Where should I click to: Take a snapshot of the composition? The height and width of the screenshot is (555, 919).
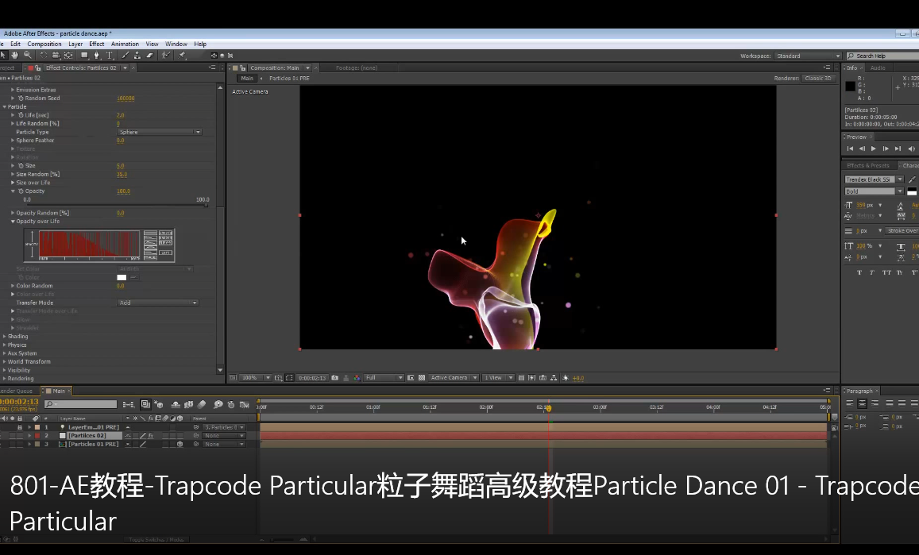point(334,378)
